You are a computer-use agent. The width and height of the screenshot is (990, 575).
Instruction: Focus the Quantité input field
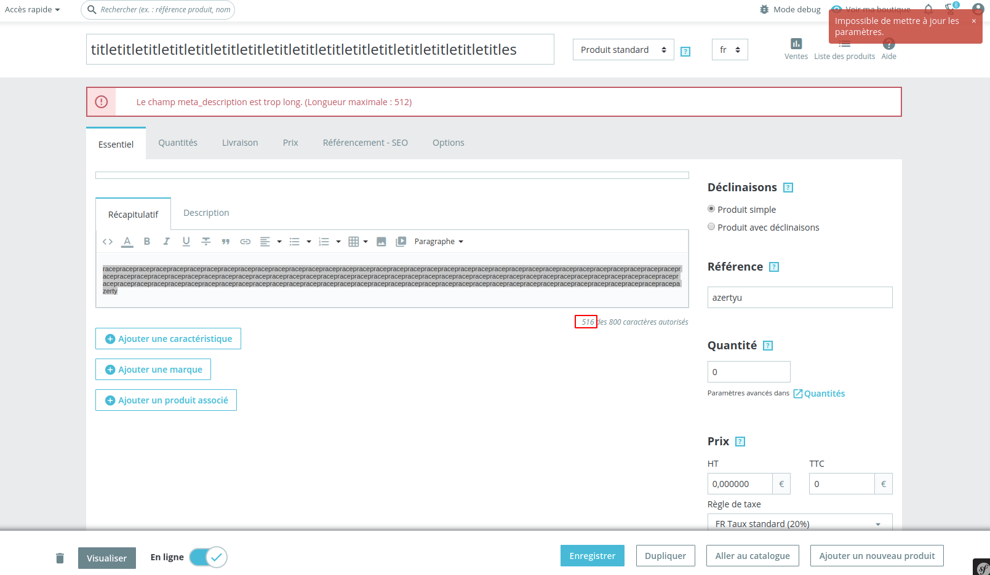click(x=749, y=372)
